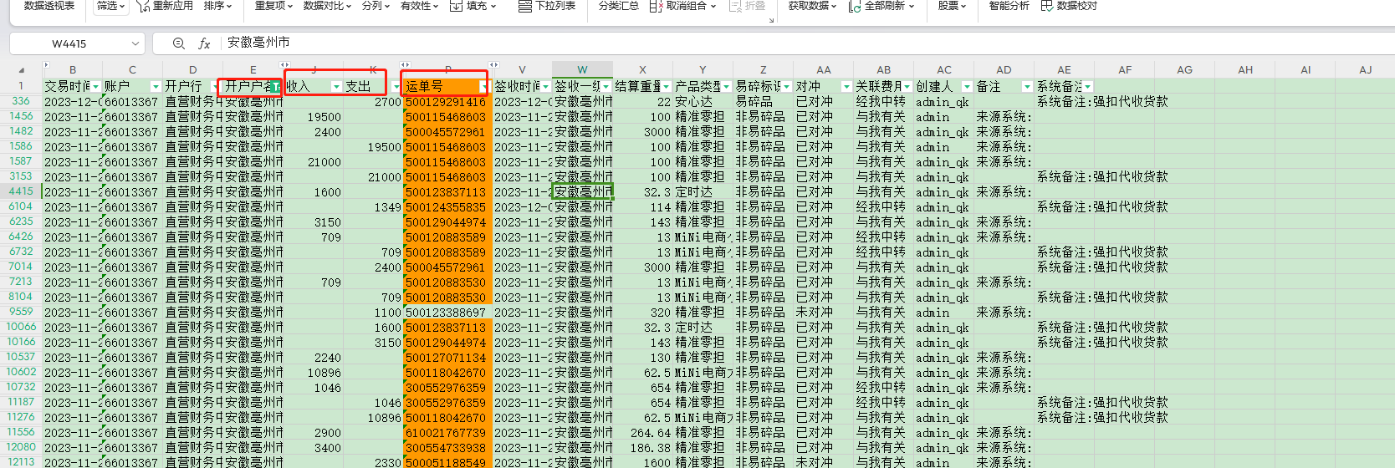
Task: Click the 重新应用 reapply filter icon
Action: 144,6
